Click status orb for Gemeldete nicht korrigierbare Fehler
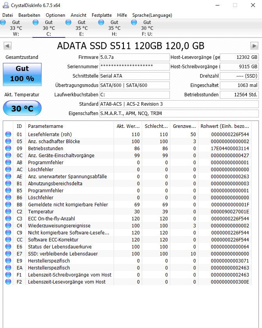Image resolution: width=262 pixels, height=328 pixels. coord(8,204)
